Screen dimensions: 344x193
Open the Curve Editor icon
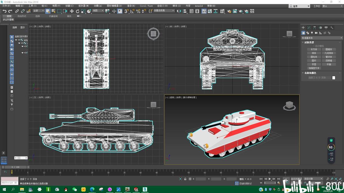coord(210,11)
